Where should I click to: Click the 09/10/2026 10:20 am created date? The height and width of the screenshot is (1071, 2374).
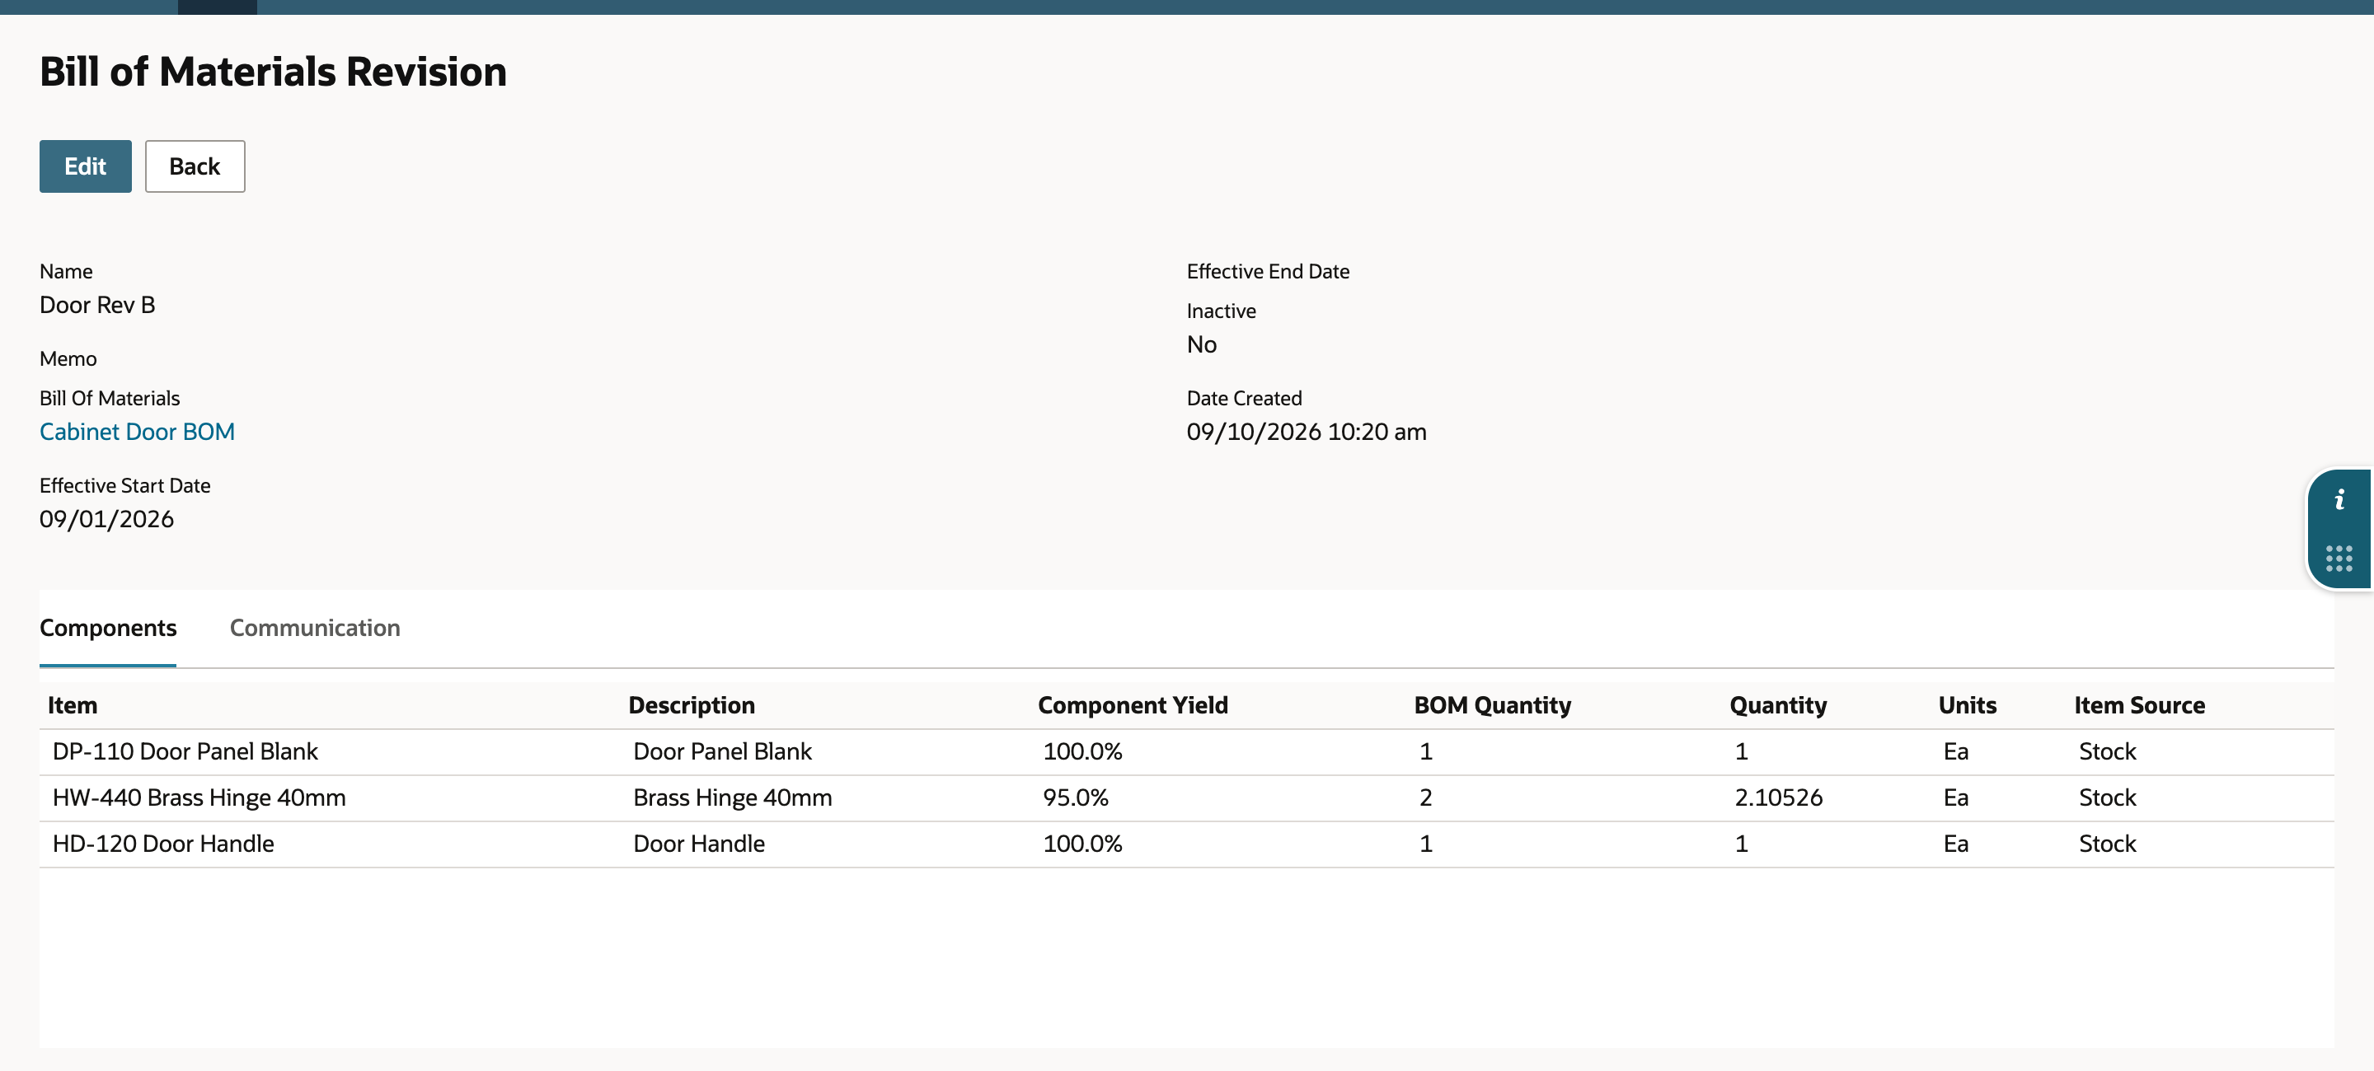(1306, 432)
